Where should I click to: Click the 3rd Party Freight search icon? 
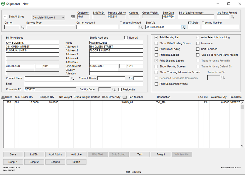(x=232, y=17)
